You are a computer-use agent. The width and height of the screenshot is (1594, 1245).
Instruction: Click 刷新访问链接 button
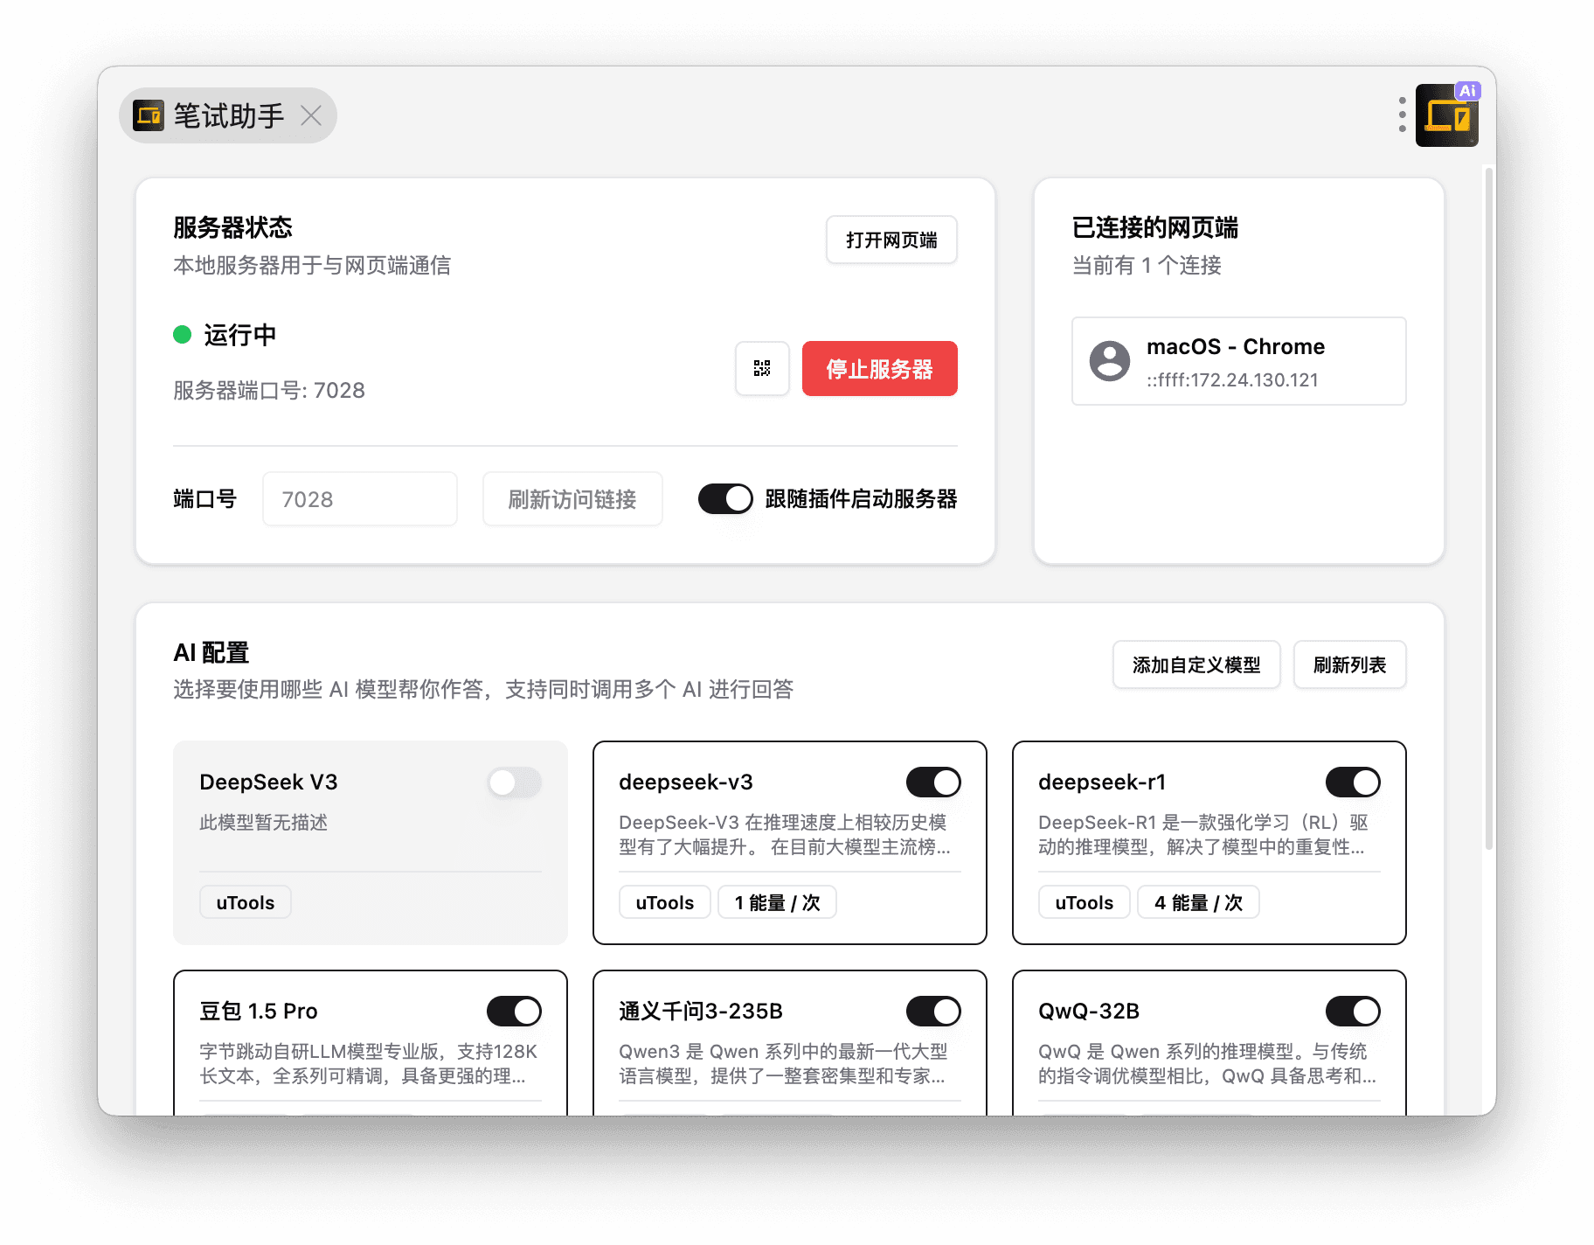(x=572, y=499)
